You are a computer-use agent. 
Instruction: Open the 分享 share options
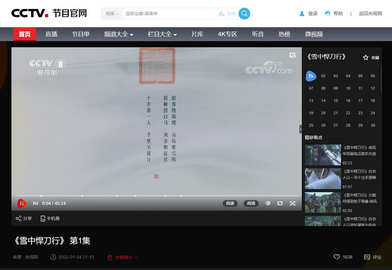[x=23, y=218]
